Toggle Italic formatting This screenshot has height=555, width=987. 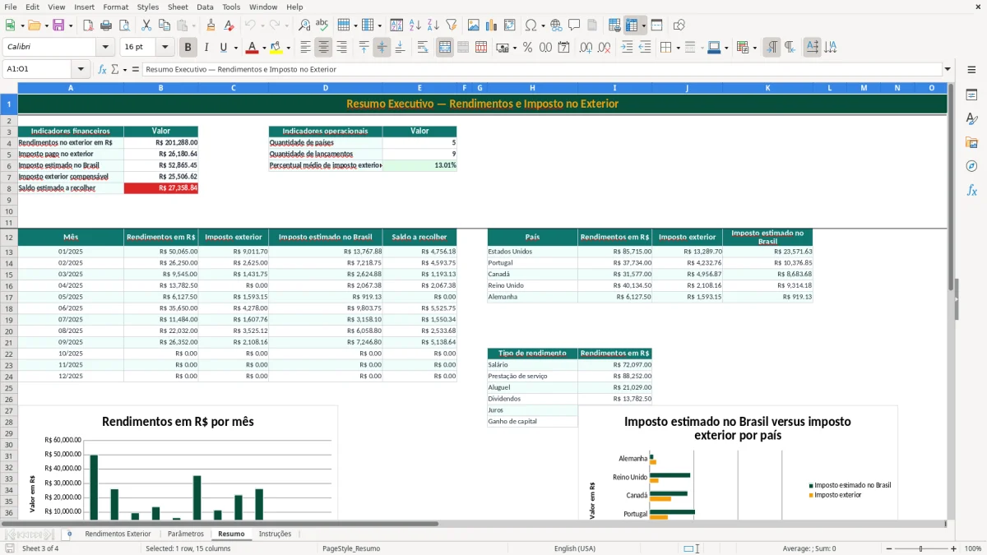point(206,48)
